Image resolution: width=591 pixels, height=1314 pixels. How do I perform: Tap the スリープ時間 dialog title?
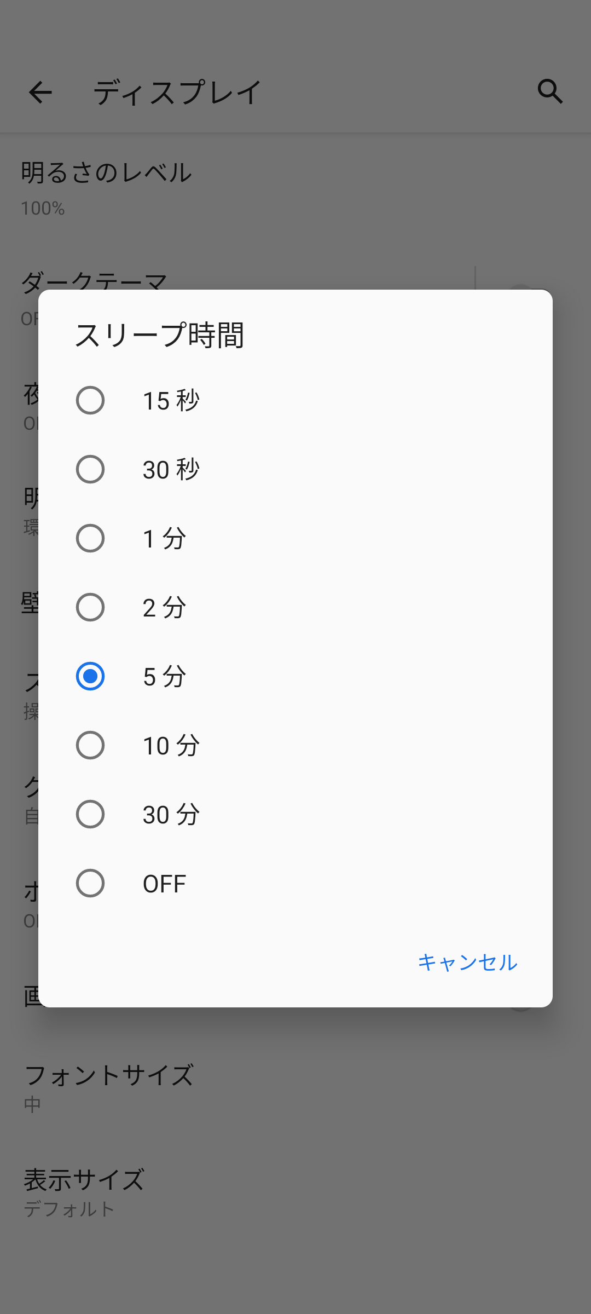pyautogui.click(x=159, y=335)
